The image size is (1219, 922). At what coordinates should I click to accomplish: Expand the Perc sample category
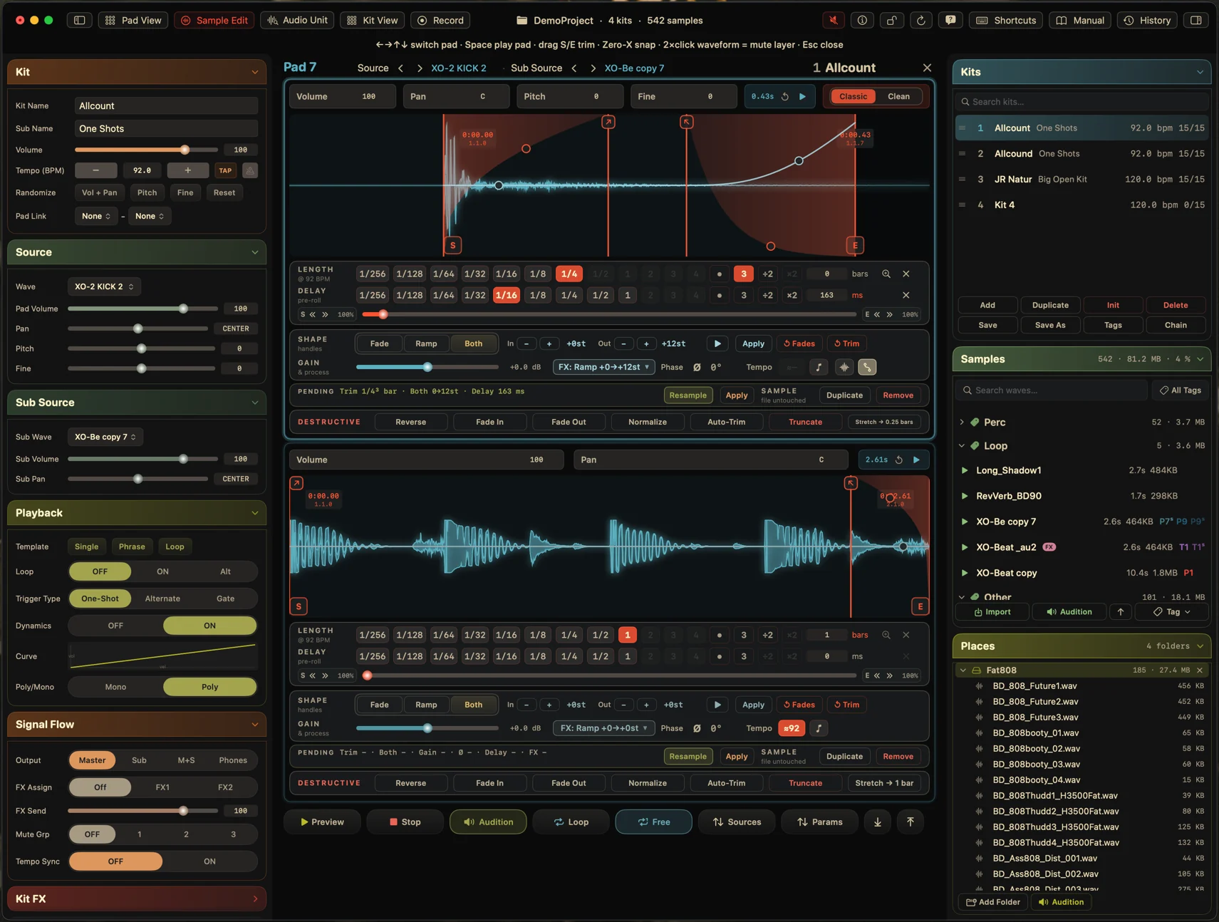(x=962, y=423)
